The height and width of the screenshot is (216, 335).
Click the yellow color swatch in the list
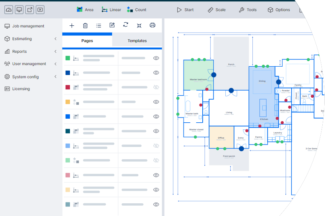click(68, 102)
